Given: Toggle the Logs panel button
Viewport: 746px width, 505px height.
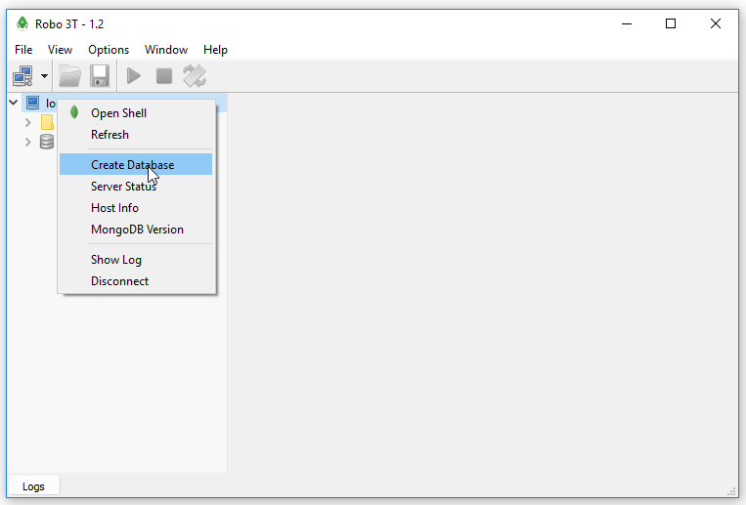Looking at the screenshot, I should pos(33,486).
